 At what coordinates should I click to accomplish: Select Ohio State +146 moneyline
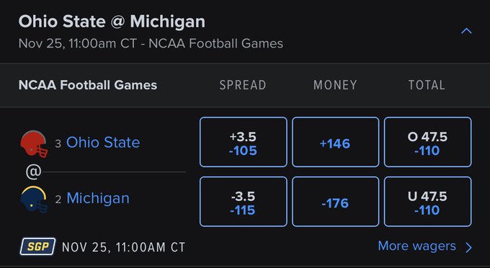(335, 142)
